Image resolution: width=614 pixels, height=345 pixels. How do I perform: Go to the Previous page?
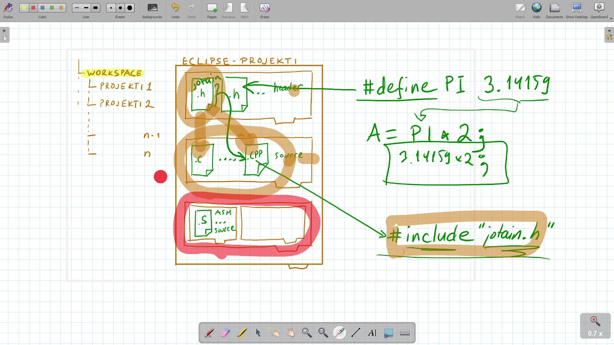pyautogui.click(x=228, y=10)
